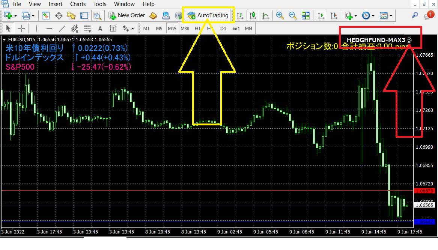Switch to the M1 timeframe
The image size is (438, 250).
coord(146,29)
